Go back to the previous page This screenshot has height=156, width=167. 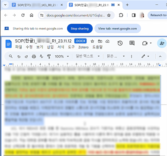point(6,15)
